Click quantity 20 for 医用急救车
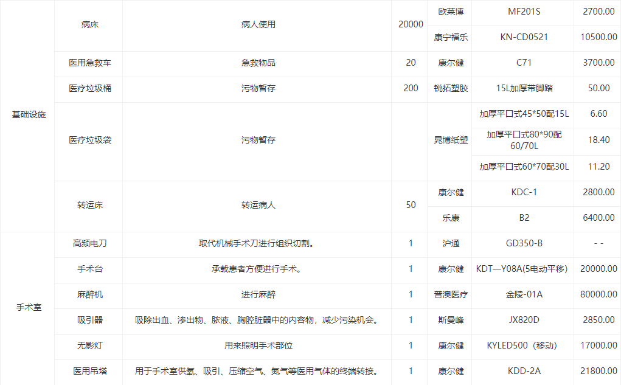Screen dimensions: 621x385 [411, 63]
